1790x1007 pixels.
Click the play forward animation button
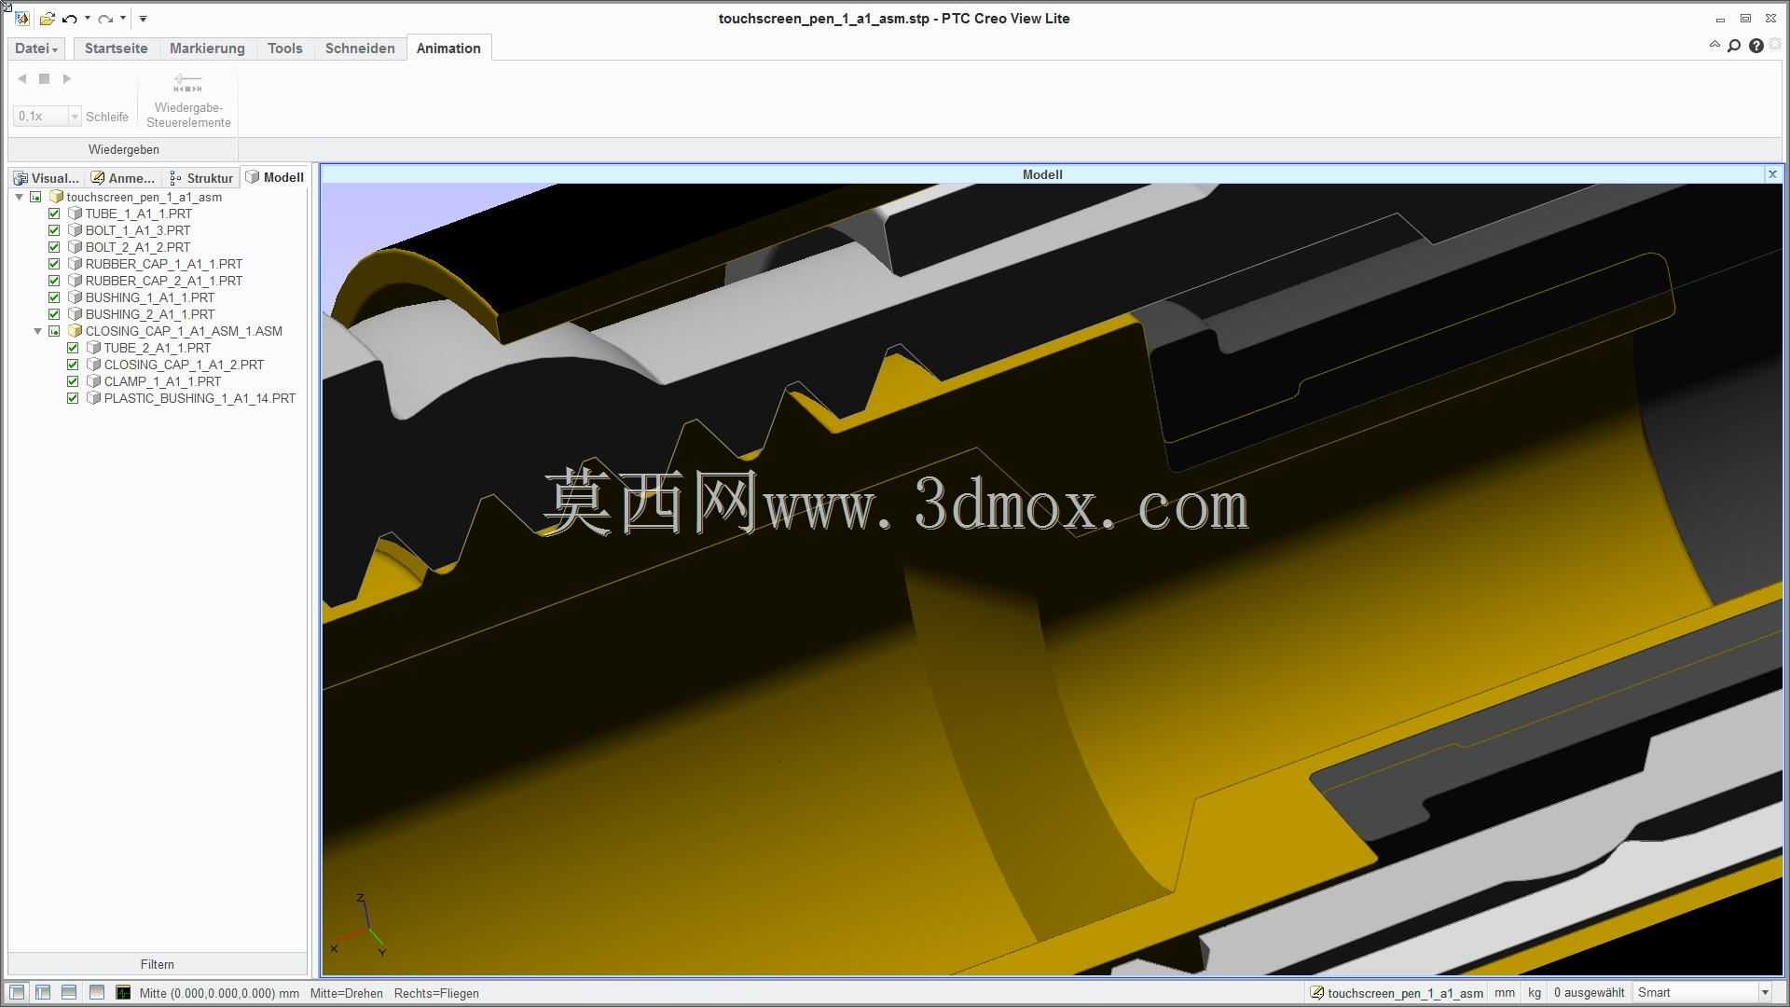pyautogui.click(x=66, y=79)
